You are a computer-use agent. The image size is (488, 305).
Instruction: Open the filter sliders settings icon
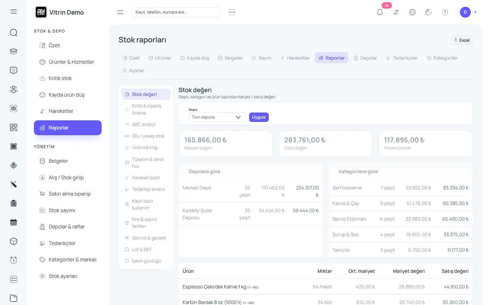pyautogui.click(x=396, y=12)
